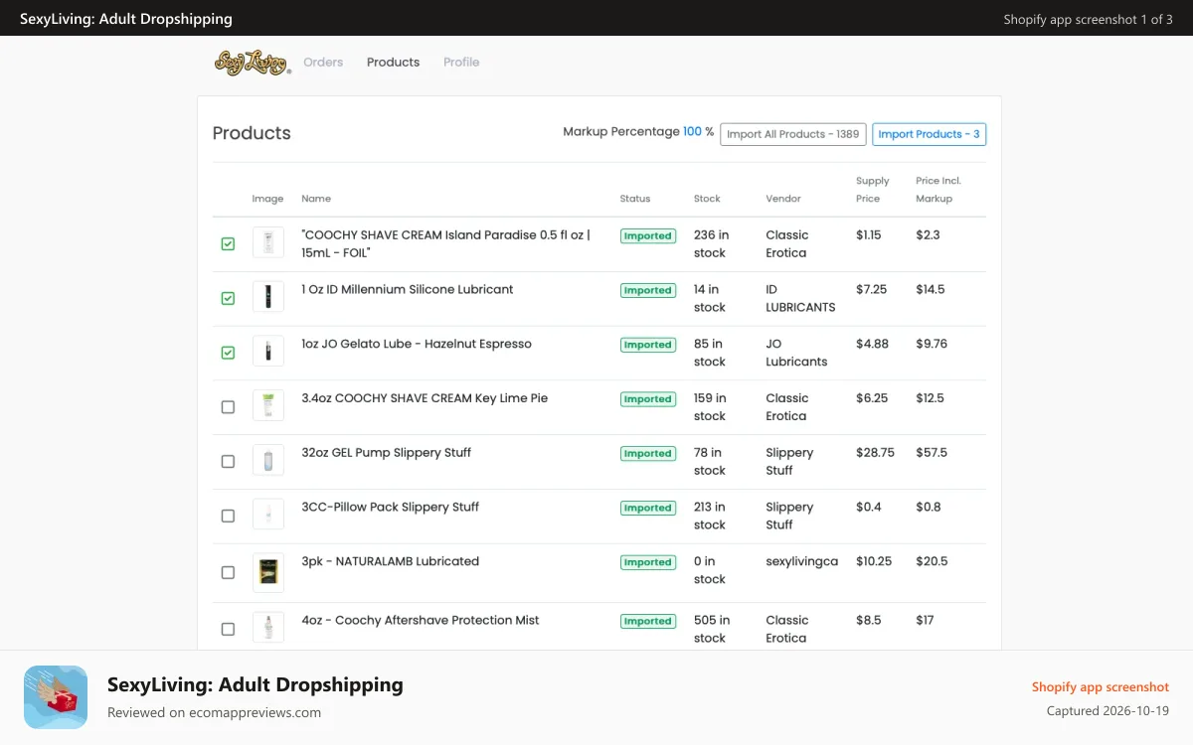The height and width of the screenshot is (745, 1193).
Task: Click Imported status badge for Island Paradise cream
Action: point(648,236)
